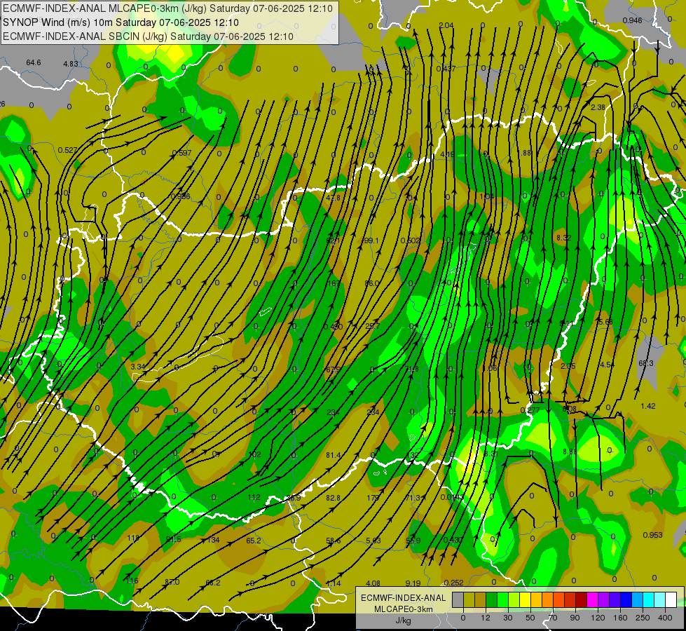Click the legend tick label 90
Image resolution: width=686 pixels, height=631 pixels.
(x=575, y=618)
